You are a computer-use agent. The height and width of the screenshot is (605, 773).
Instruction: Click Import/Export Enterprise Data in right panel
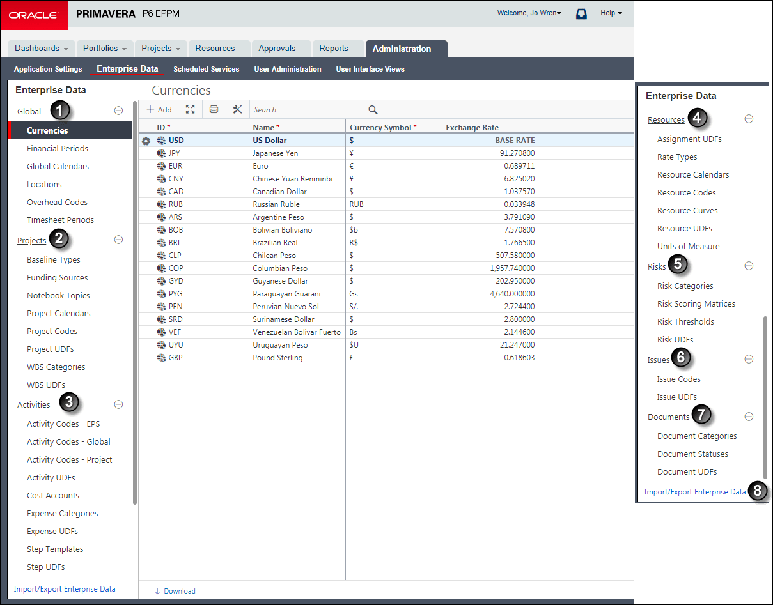[x=695, y=492]
